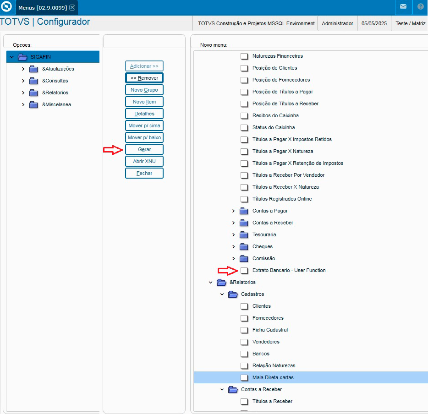Click Mover p/ cima button
This screenshot has height=414, width=428.
pyautogui.click(x=144, y=125)
